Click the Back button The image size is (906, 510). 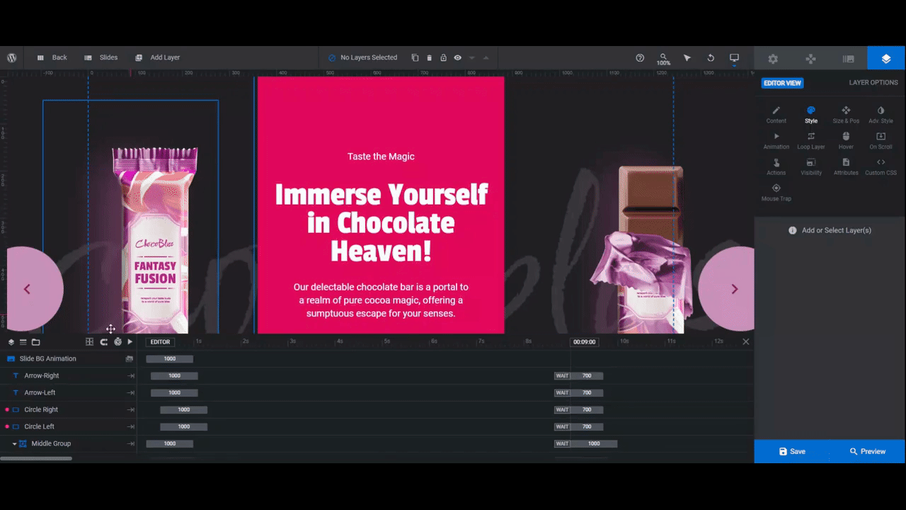tap(52, 57)
